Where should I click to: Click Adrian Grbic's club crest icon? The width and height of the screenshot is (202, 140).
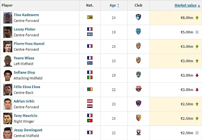pyautogui.click(x=138, y=104)
